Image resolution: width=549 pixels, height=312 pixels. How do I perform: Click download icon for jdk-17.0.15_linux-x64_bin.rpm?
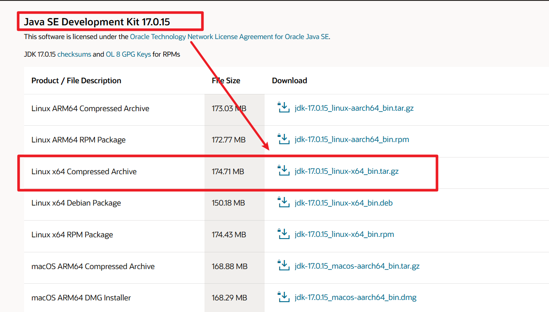pos(284,233)
